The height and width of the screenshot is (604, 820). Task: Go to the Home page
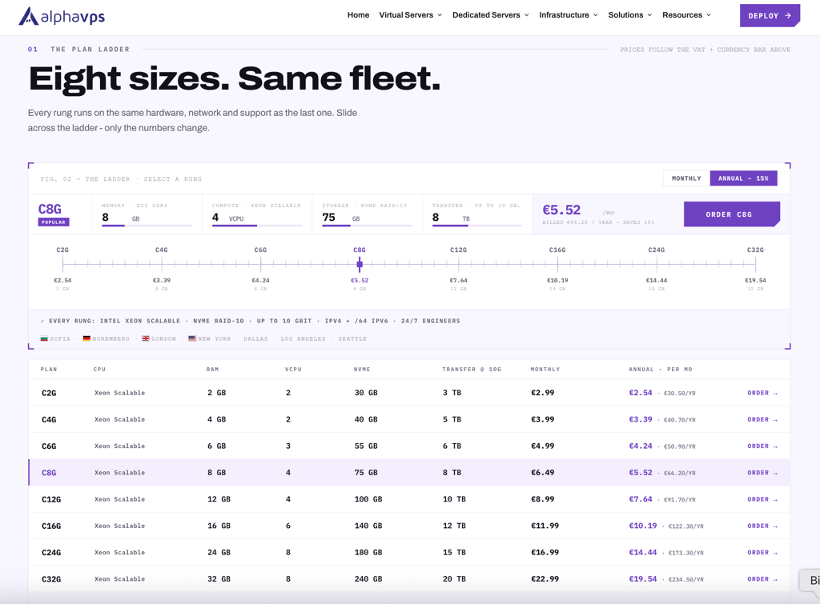(x=358, y=15)
